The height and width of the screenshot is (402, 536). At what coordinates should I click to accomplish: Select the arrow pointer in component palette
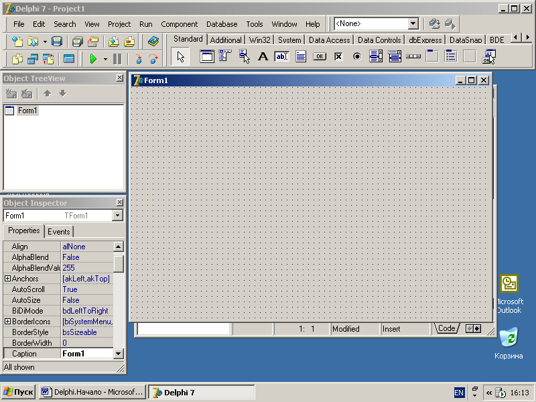(180, 57)
